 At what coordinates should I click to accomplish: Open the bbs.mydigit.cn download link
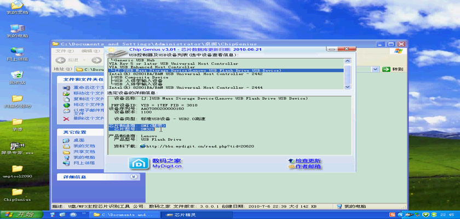coord(200,146)
